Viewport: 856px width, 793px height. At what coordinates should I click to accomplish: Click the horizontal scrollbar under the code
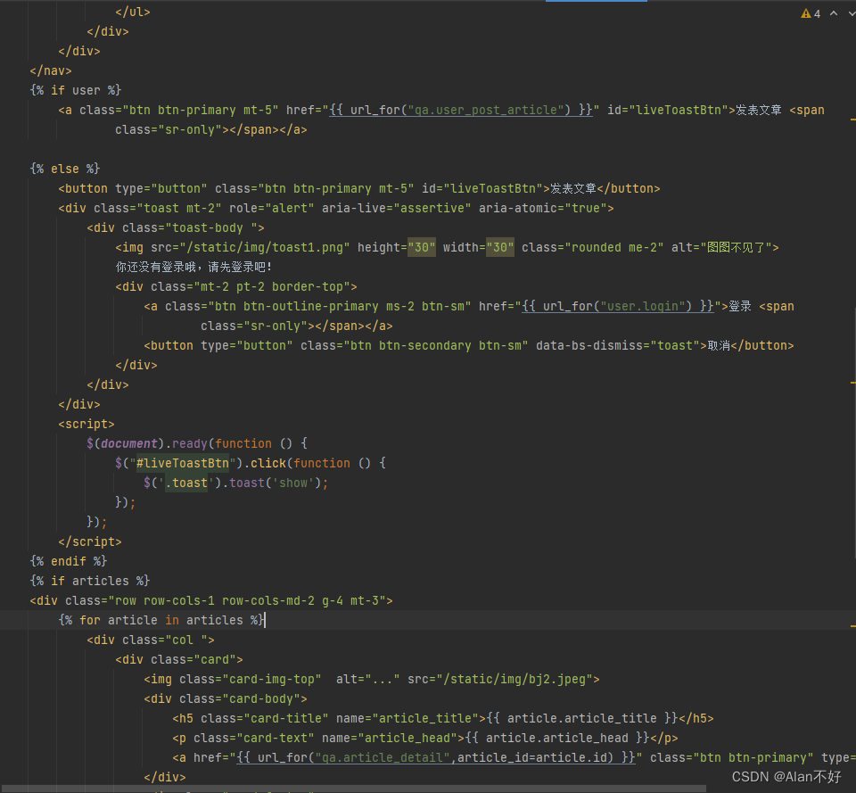click(x=355, y=789)
